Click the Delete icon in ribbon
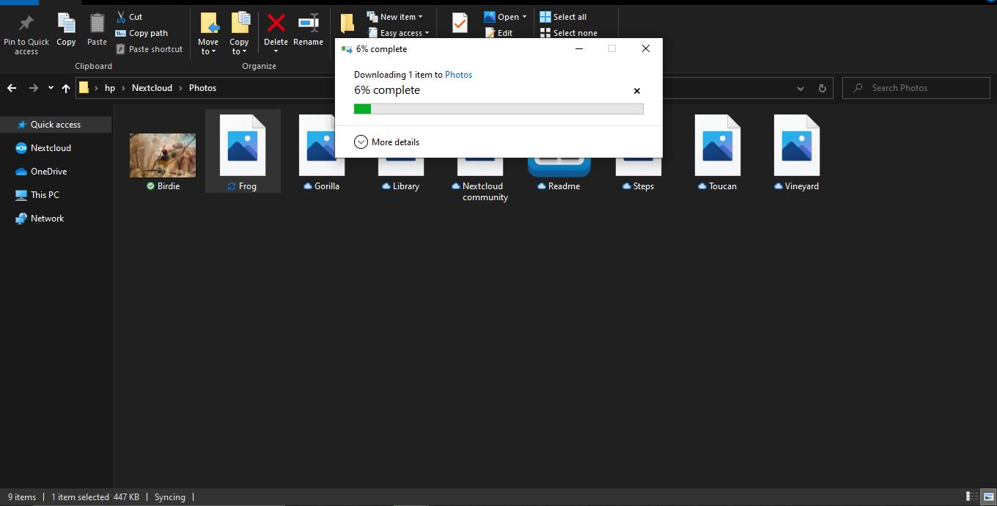 pos(276,25)
